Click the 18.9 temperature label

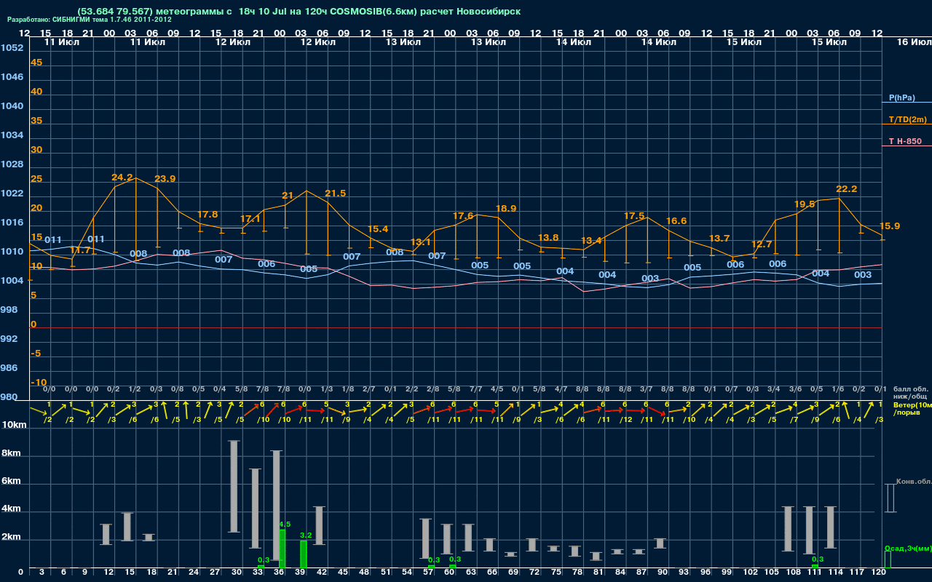point(506,209)
